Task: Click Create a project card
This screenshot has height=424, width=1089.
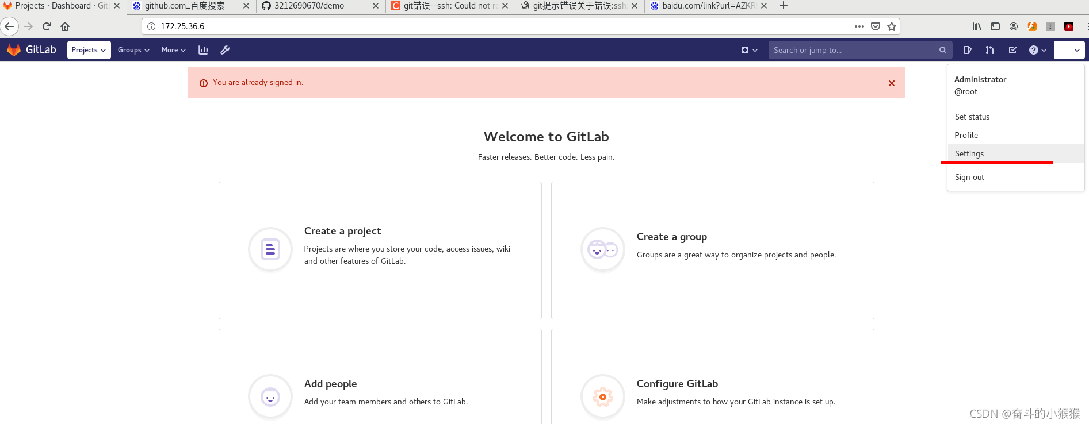Action: [x=380, y=250]
